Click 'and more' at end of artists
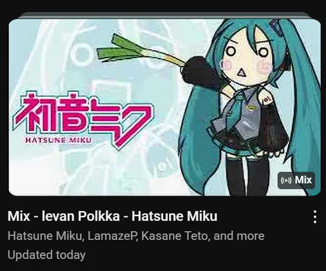 (239, 236)
